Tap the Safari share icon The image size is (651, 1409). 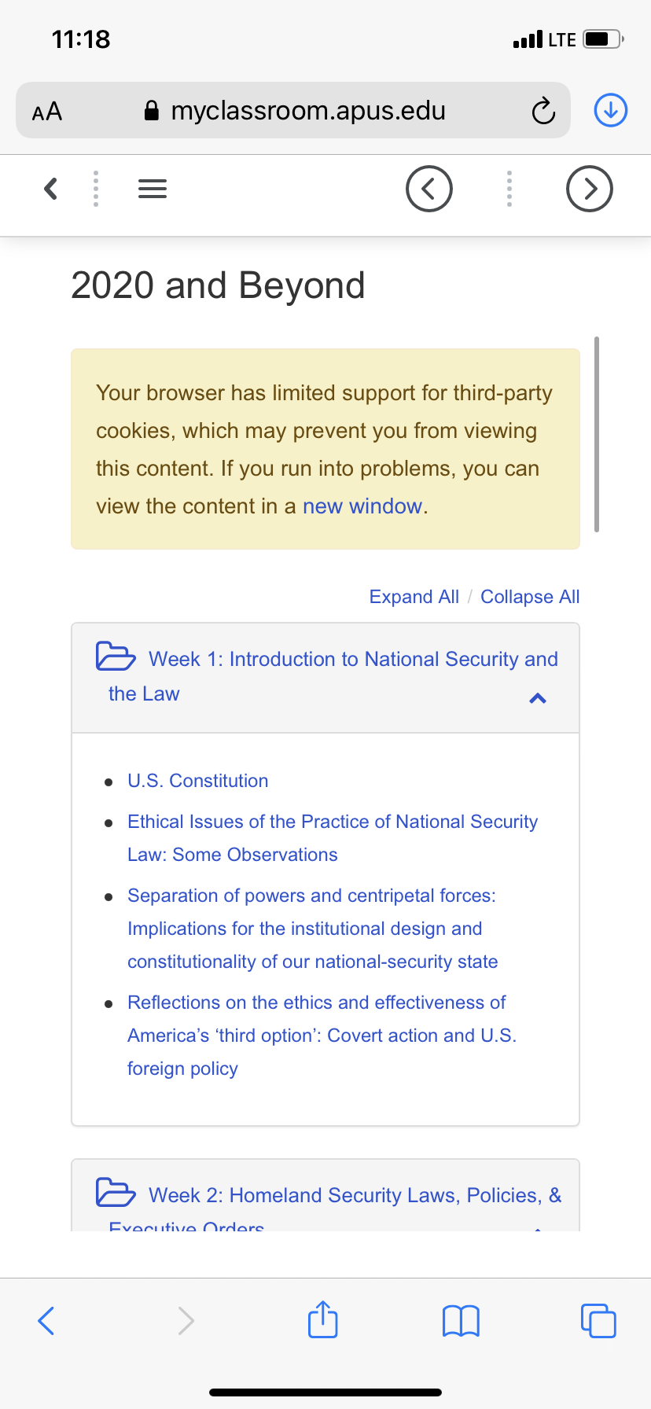point(323,1319)
